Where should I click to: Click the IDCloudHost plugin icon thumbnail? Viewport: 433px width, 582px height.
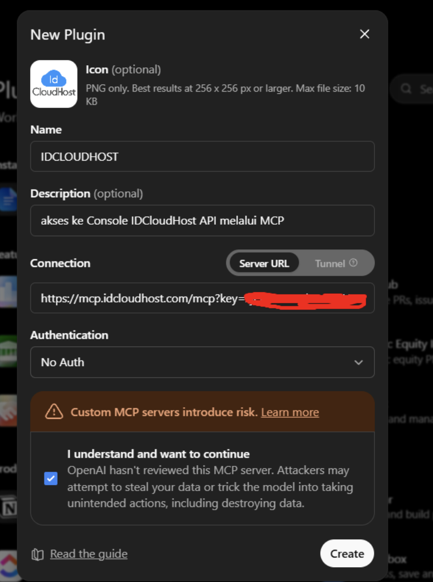(x=54, y=84)
